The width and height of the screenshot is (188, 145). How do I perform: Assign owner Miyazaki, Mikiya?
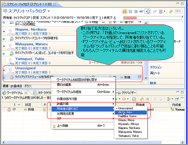coord(131,124)
